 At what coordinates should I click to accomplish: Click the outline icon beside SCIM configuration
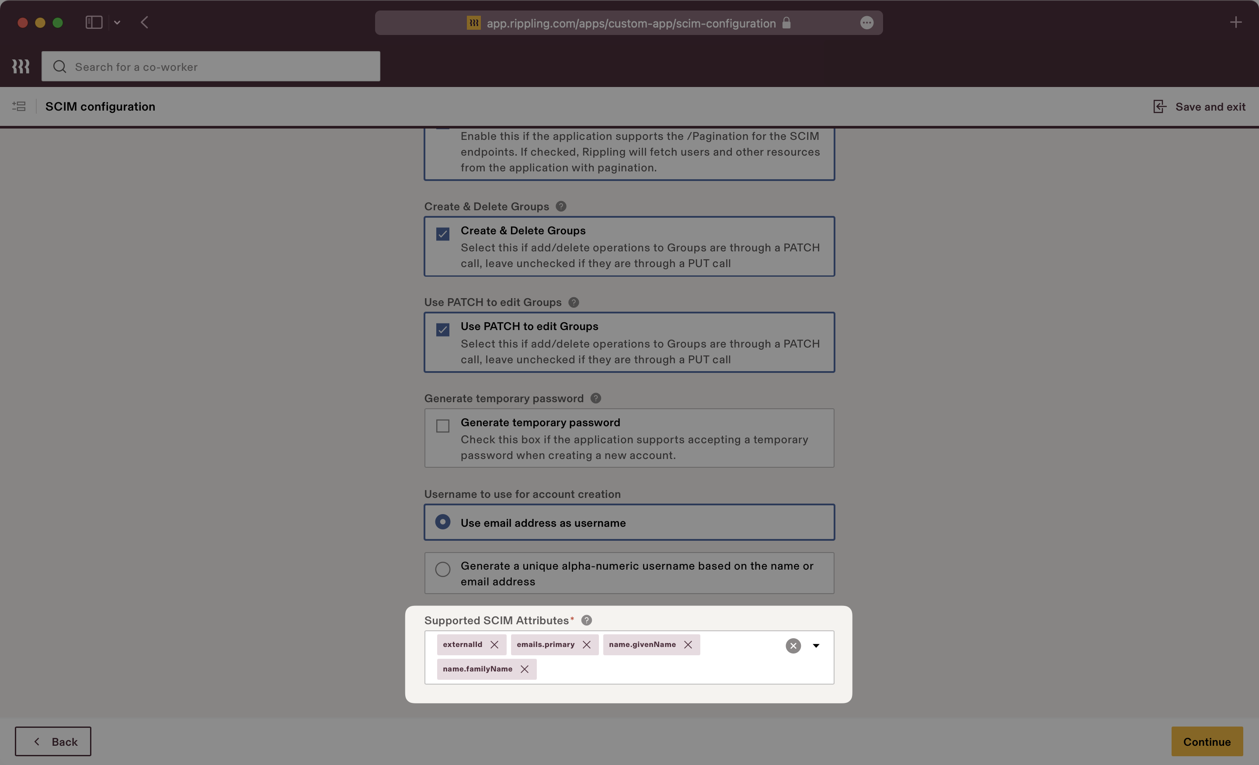18,106
